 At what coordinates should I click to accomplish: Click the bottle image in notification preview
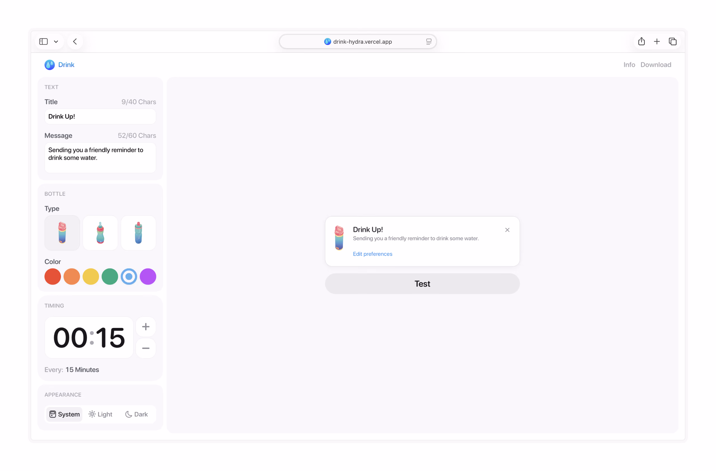(339, 237)
